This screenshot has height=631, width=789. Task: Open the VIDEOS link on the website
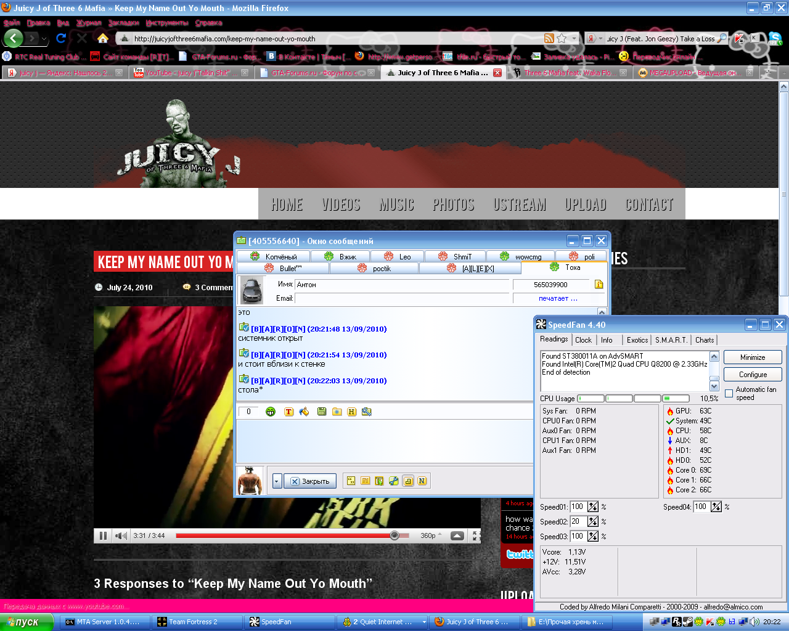coord(341,205)
